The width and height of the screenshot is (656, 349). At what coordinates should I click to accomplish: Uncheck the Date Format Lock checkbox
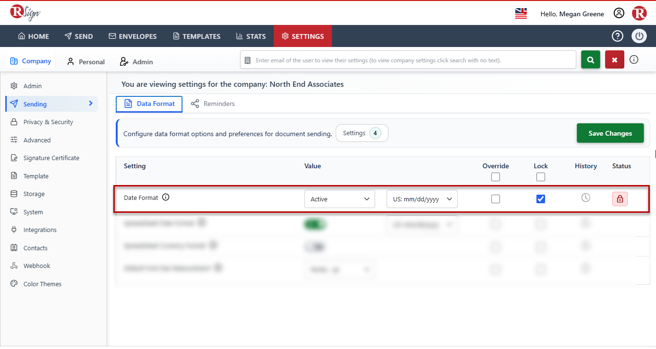point(541,199)
